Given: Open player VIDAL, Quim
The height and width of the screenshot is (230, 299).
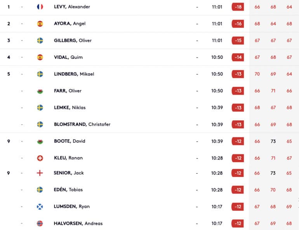Looking at the screenshot, I should tap(68, 57).
